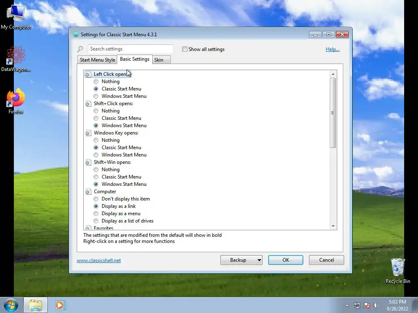Close the Classic Start Menu settings window

point(342,35)
